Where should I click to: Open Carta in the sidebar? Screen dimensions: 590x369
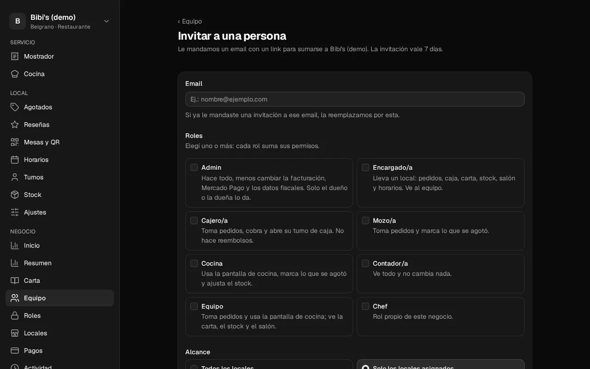(x=59, y=280)
